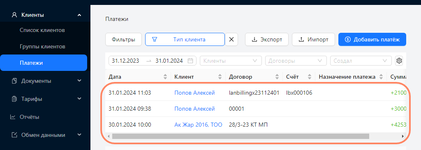The width and height of the screenshot is (421, 150).
Task: Sort table by Клиент column arrows
Action: pyautogui.click(x=220, y=77)
